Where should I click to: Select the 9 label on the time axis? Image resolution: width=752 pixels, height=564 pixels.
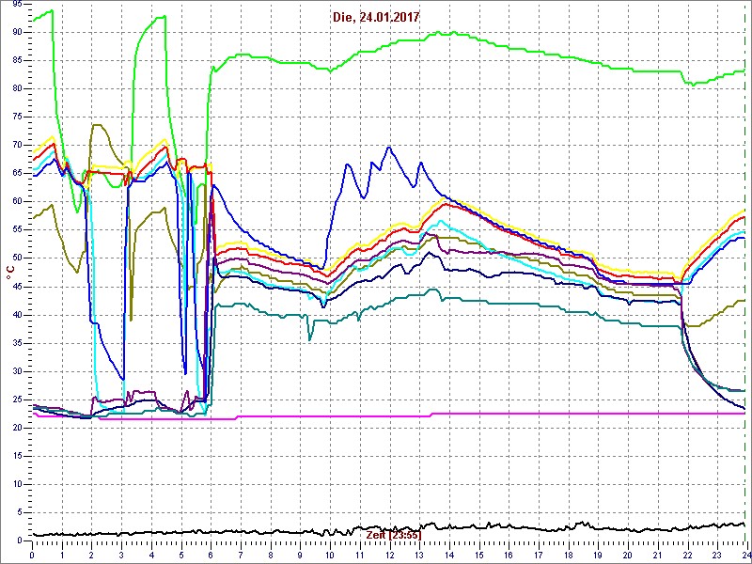click(x=300, y=554)
